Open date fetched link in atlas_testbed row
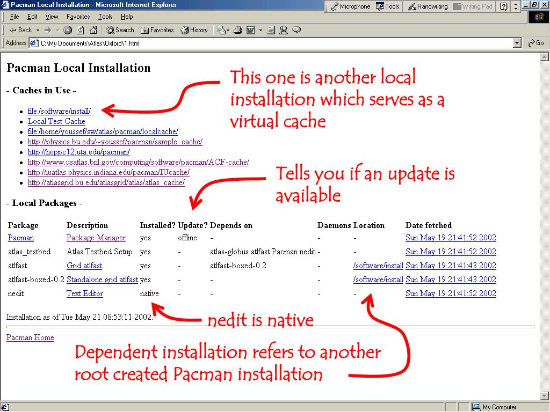 click(x=451, y=252)
